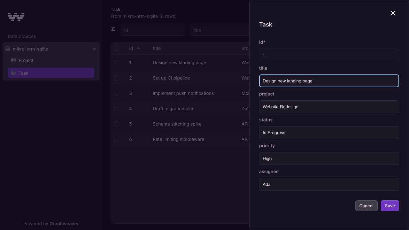Click the table icon next to Project

[13, 60]
